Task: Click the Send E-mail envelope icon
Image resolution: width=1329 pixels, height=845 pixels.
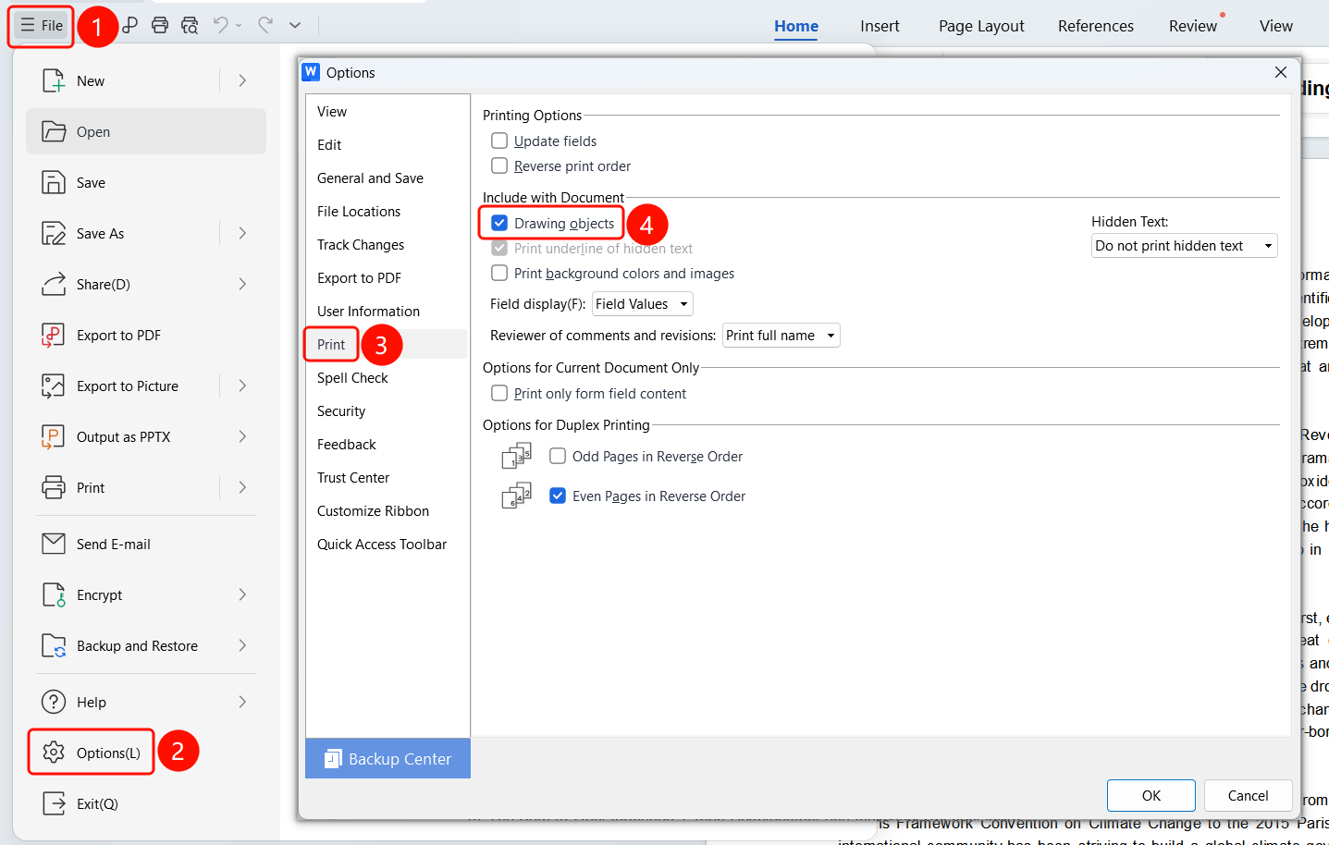Action: (x=54, y=544)
